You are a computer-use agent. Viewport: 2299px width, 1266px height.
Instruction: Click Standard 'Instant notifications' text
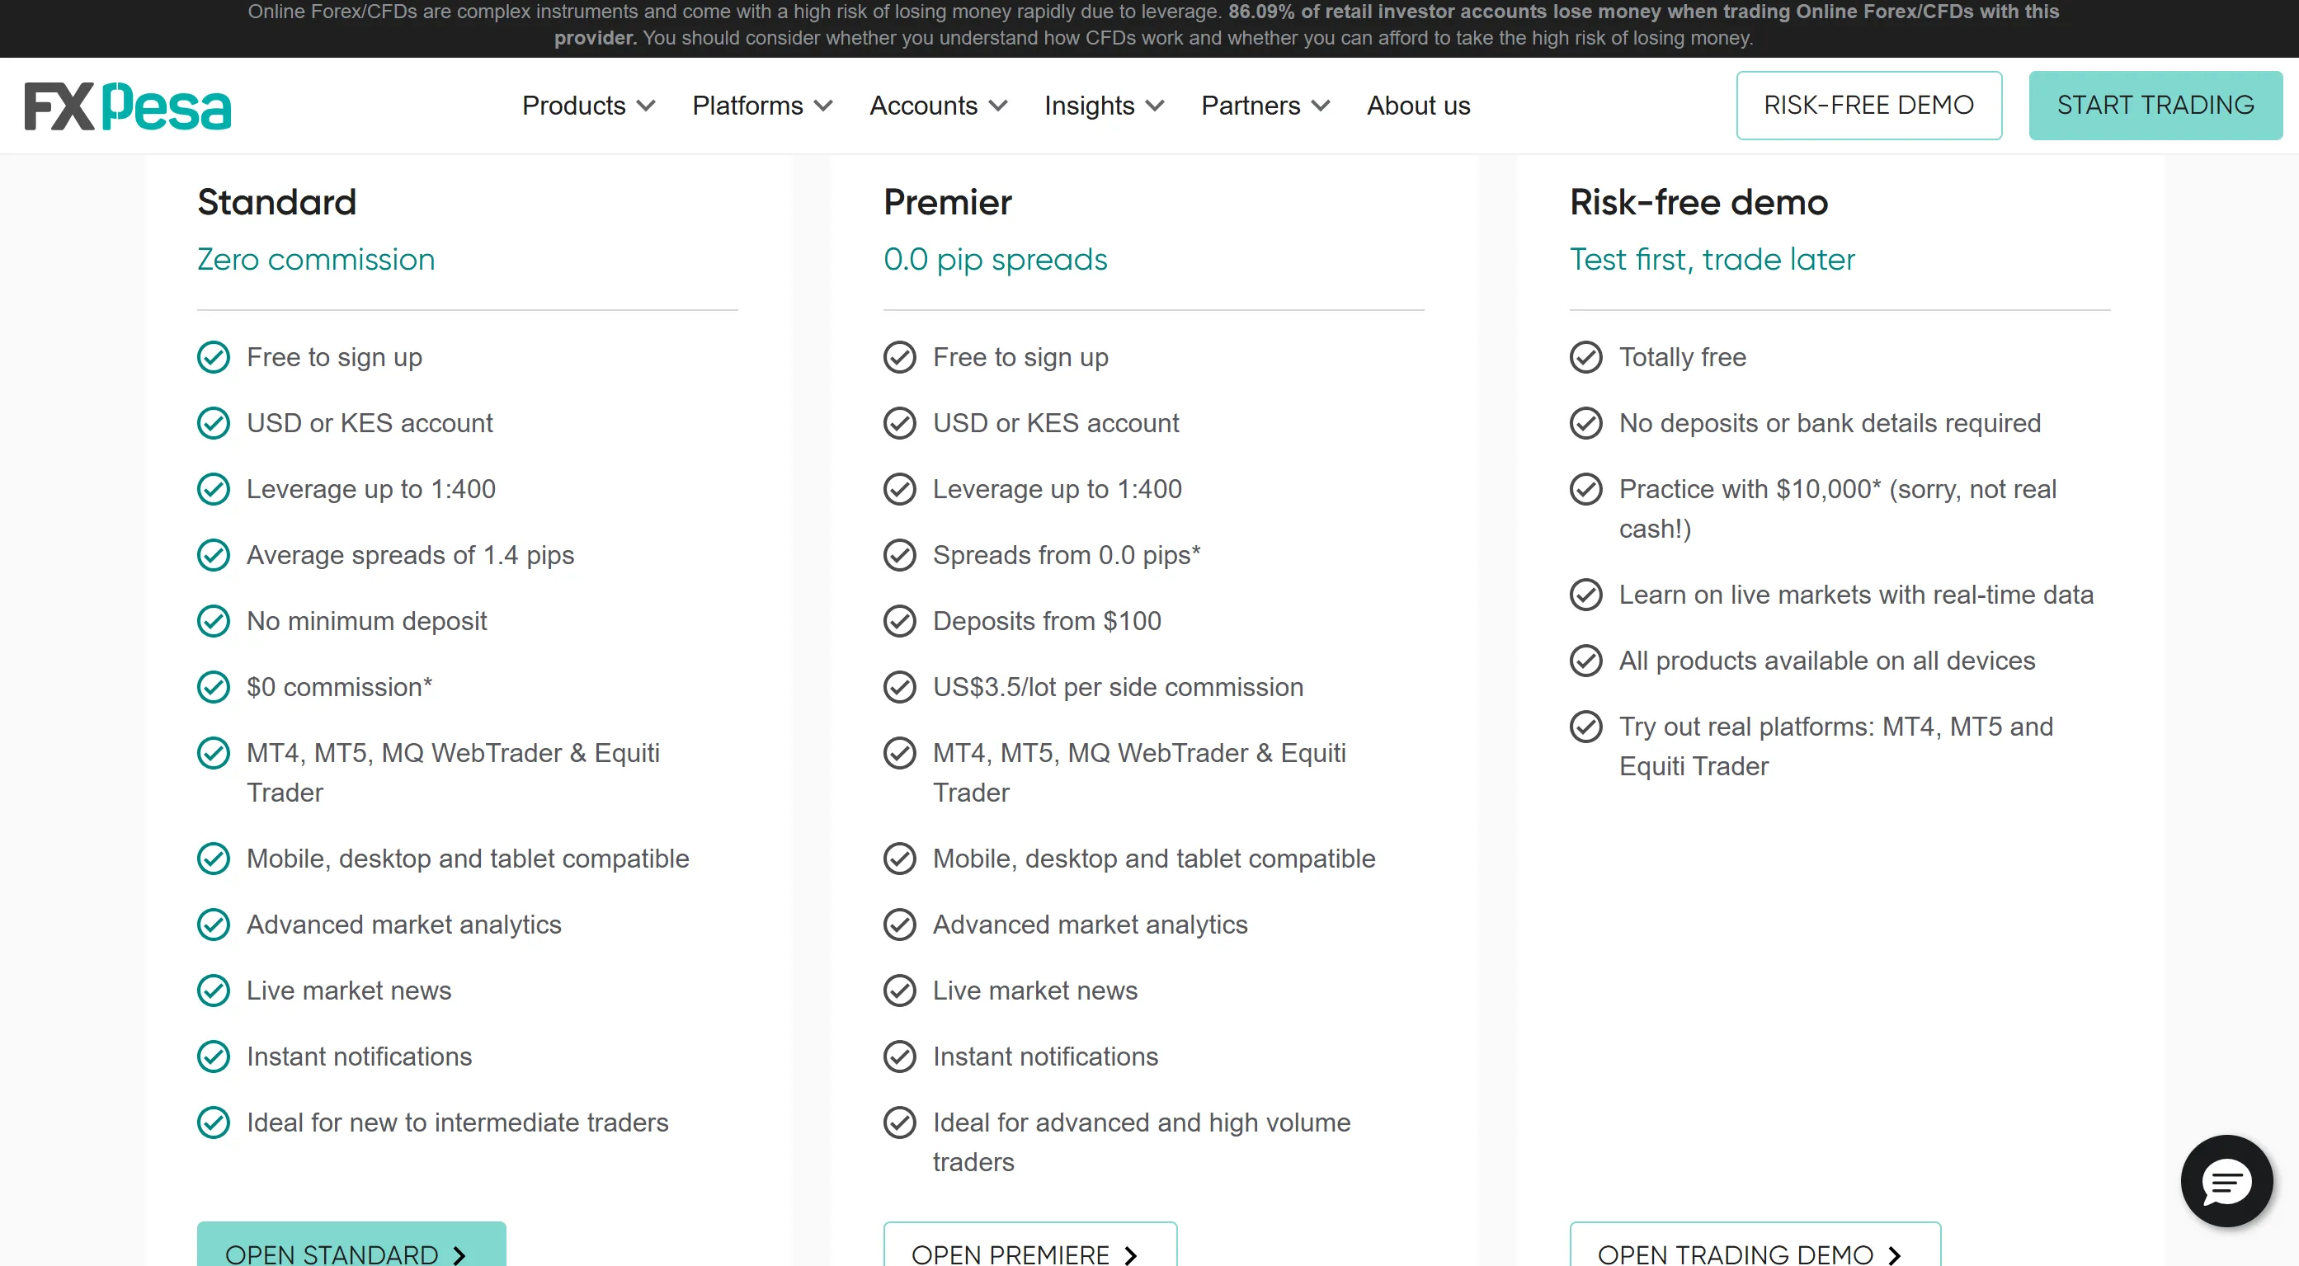359,1057
